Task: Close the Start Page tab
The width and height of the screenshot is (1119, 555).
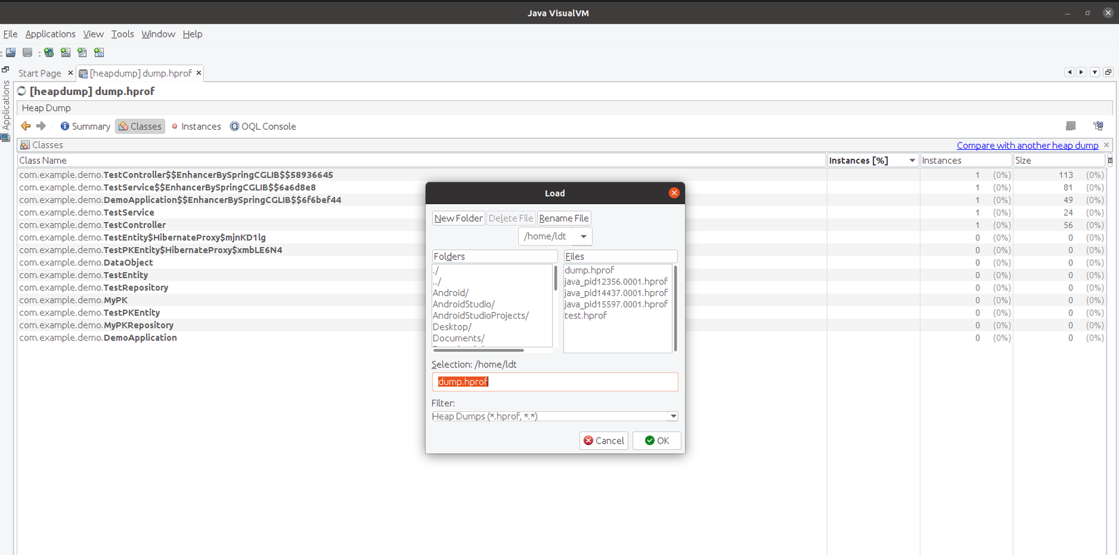Action: pyautogui.click(x=70, y=73)
